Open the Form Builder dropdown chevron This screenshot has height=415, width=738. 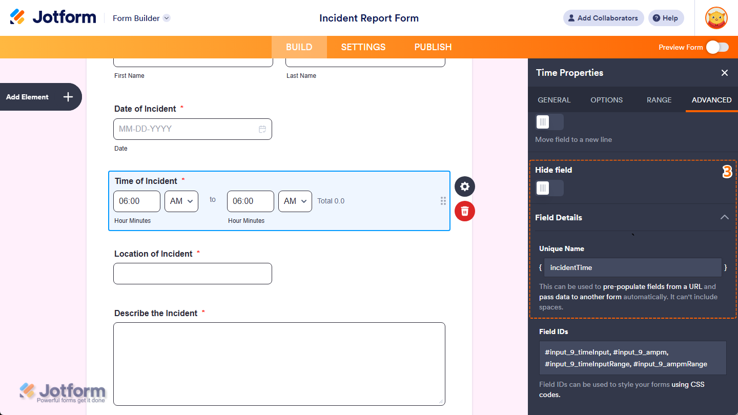click(x=167, y=18)
